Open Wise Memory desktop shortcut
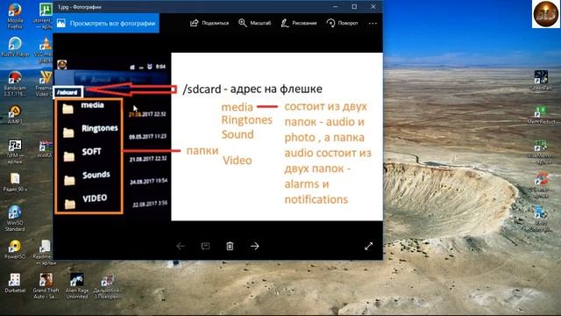Image resolution: width=561 pixels, height=316 pixels. pos(541,152)
